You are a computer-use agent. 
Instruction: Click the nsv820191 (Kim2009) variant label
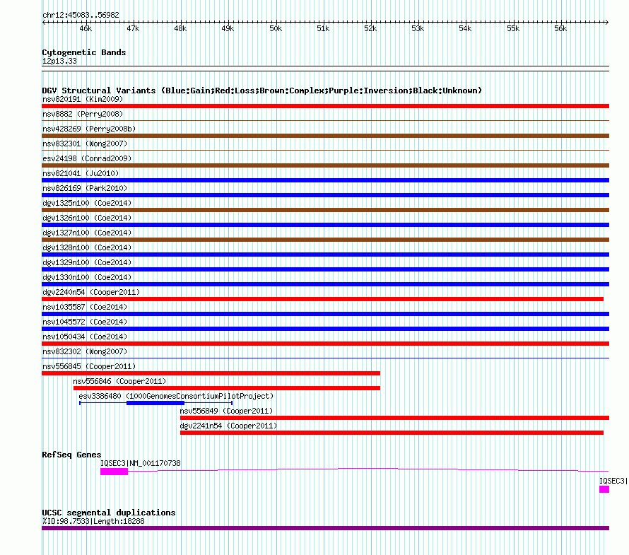[x=83, y=99]
